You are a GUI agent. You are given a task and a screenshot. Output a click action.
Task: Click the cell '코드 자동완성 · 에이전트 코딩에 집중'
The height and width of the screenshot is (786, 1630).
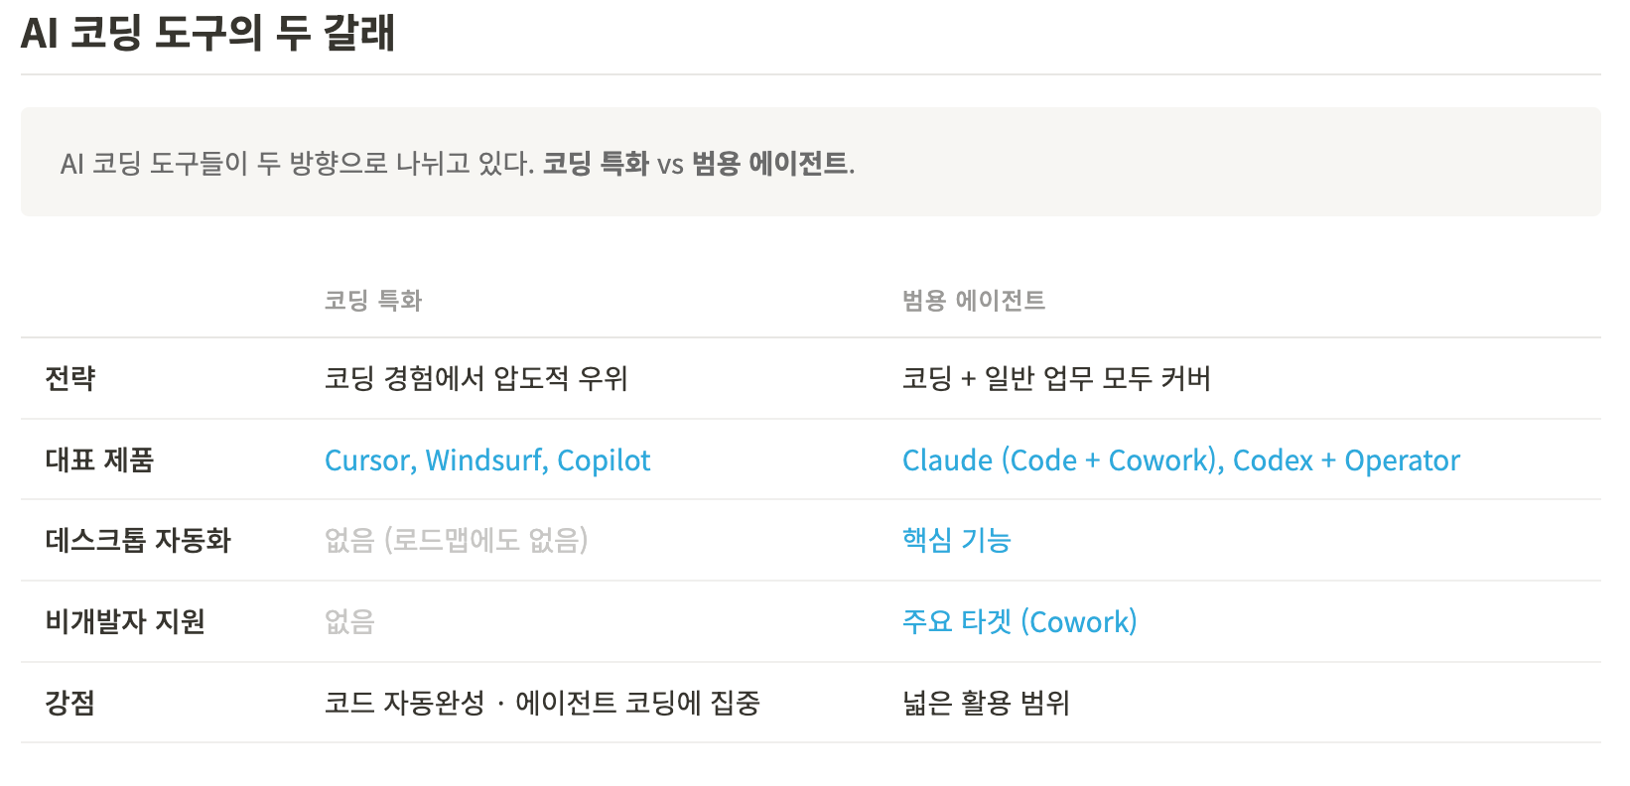(542, 704)
